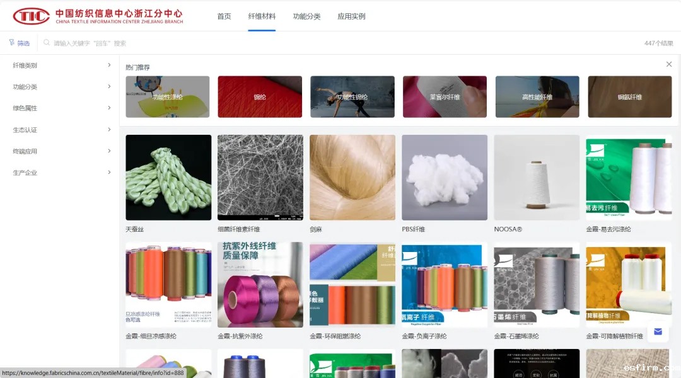681x378 pixels.
Task: Open the 天蚕丝 fiber thumbnail
Action: click(168, 177)
